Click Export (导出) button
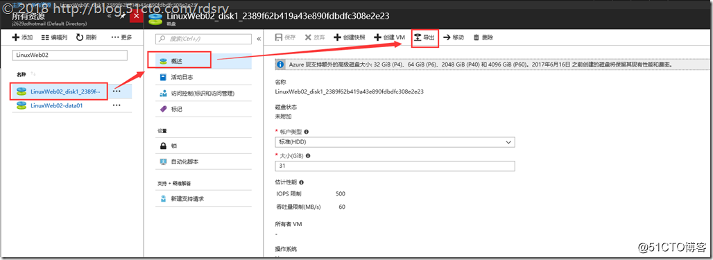 (x=424, y=37)
